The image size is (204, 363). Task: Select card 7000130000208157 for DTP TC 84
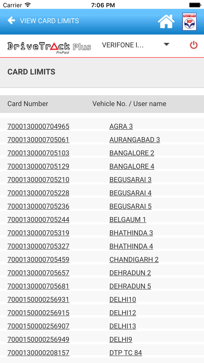(38, 352)
